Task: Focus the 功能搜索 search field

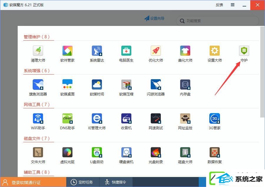Action: coord(218,21)
